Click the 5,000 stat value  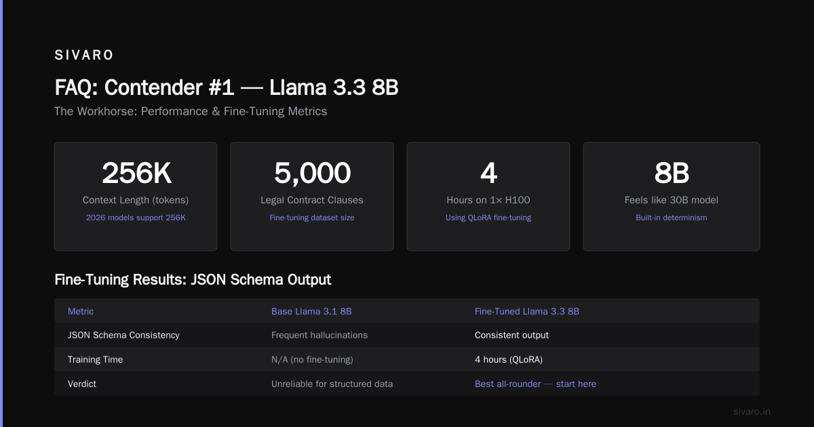pos(312,174)
